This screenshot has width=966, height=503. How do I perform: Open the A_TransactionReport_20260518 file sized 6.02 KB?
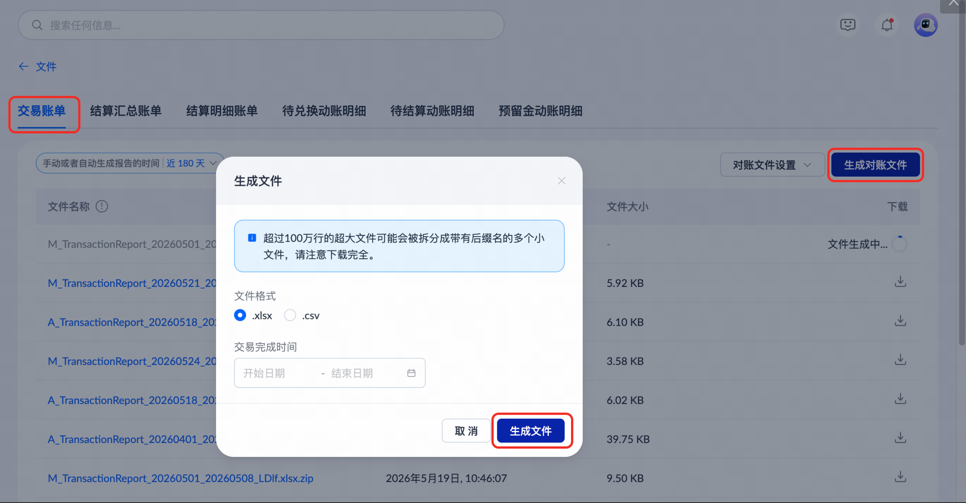132,400
